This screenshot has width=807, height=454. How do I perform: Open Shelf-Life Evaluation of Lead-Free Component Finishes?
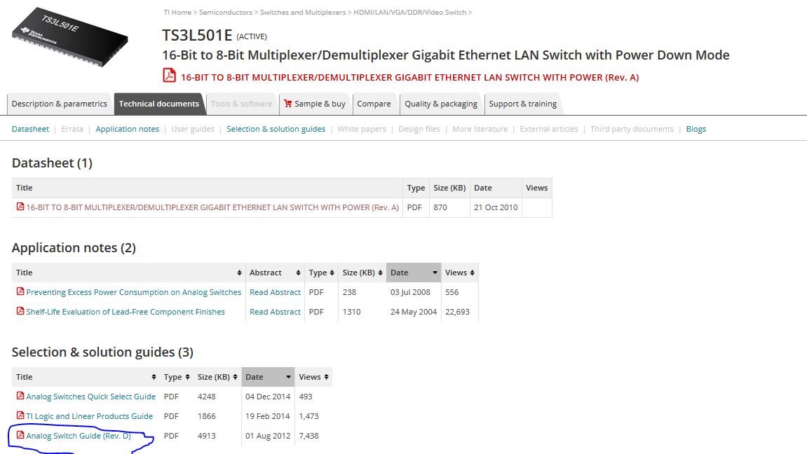click(x=125, y=312)
